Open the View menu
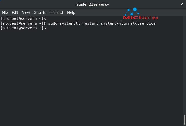186x126 pixels. [26, 13]
